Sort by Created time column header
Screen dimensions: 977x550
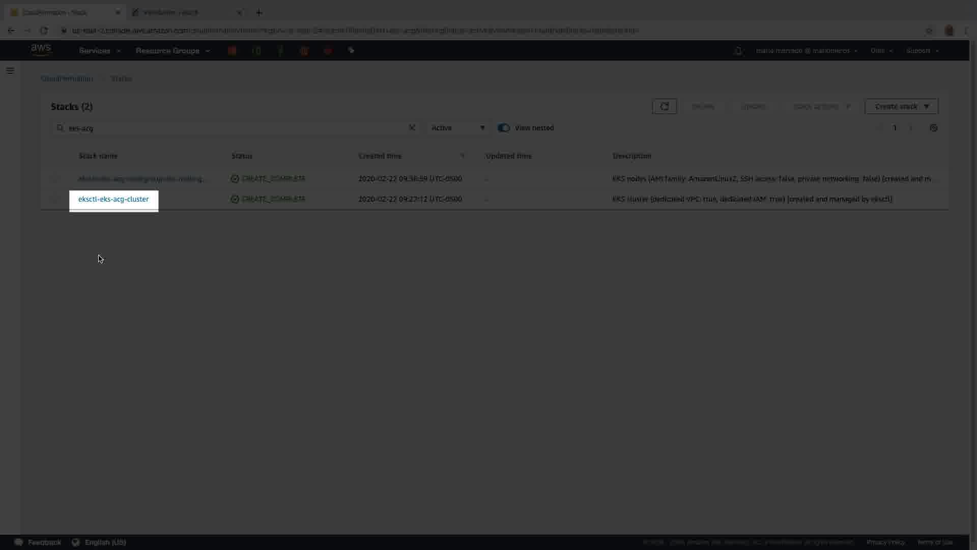coord(380,156)
